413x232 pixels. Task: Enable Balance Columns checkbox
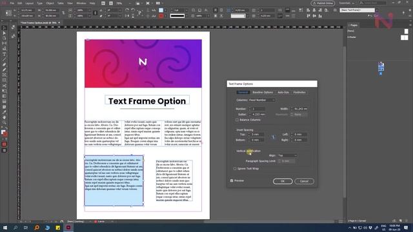tap(237, 120)
